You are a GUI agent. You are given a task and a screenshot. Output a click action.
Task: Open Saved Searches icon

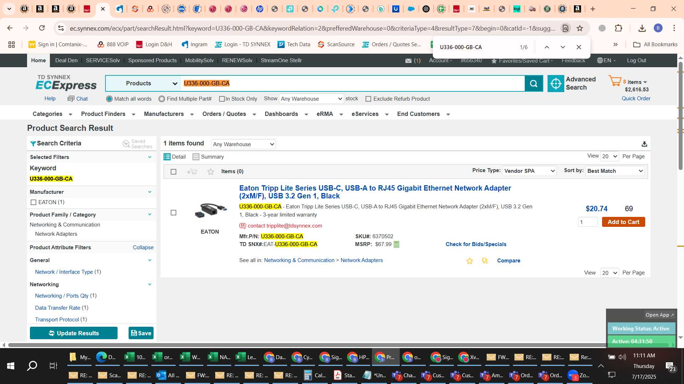pos(126,144)
